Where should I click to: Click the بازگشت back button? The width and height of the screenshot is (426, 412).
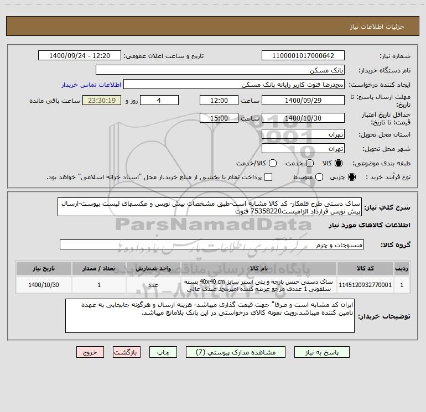127,352
